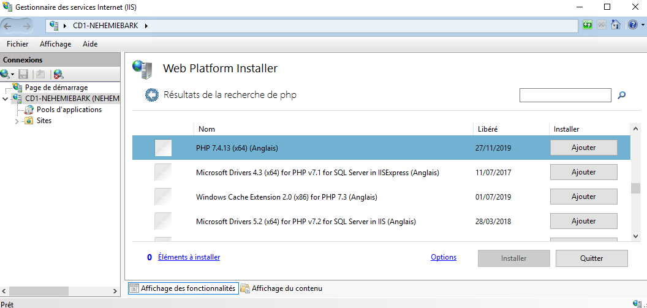Add Microsoft Drivers 4.3 with Ajouter
This screenshot has width=647, height=308.
583,172
